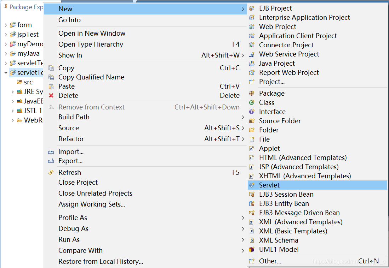
Task: Click the Enterprise Application Project icon
Action: (x=252, y=18)
